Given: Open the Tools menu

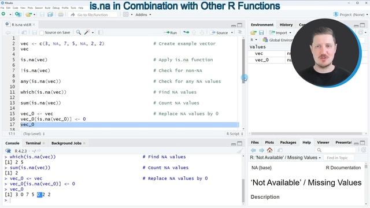Looking at the screenshot, I should (73, 8).
